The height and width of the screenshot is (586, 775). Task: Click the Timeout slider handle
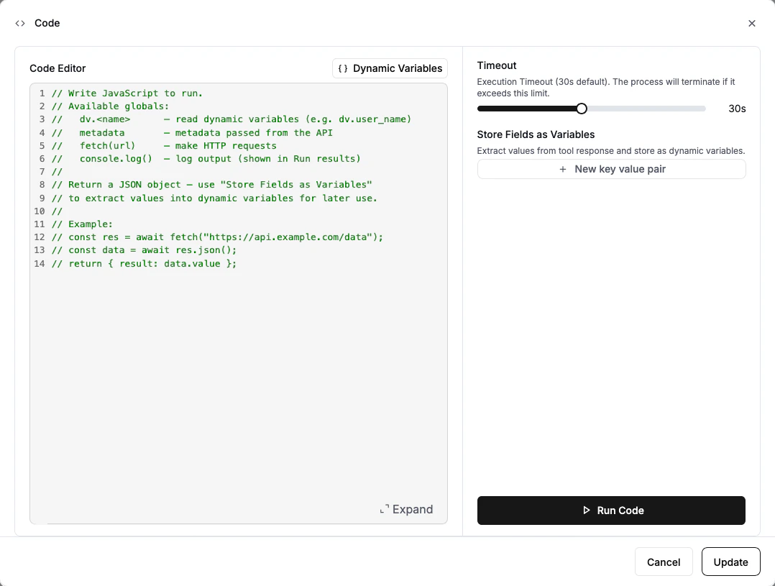pos(581,109)
